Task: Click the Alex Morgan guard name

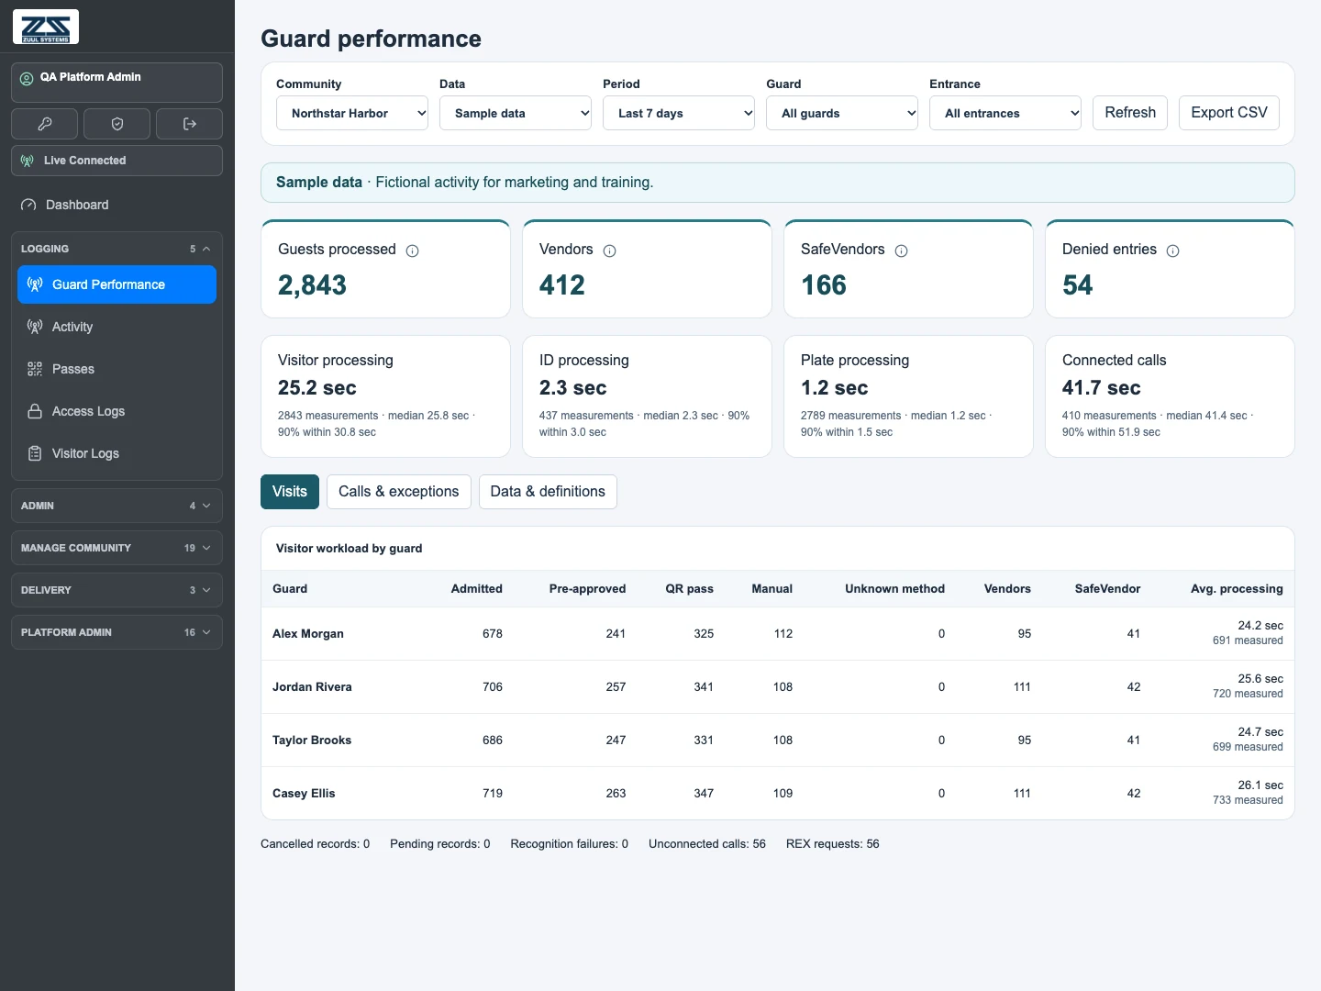Action: pos(308,634)
